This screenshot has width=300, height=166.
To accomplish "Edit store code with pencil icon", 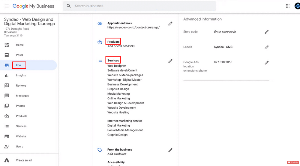I will [x=266, y=32].
